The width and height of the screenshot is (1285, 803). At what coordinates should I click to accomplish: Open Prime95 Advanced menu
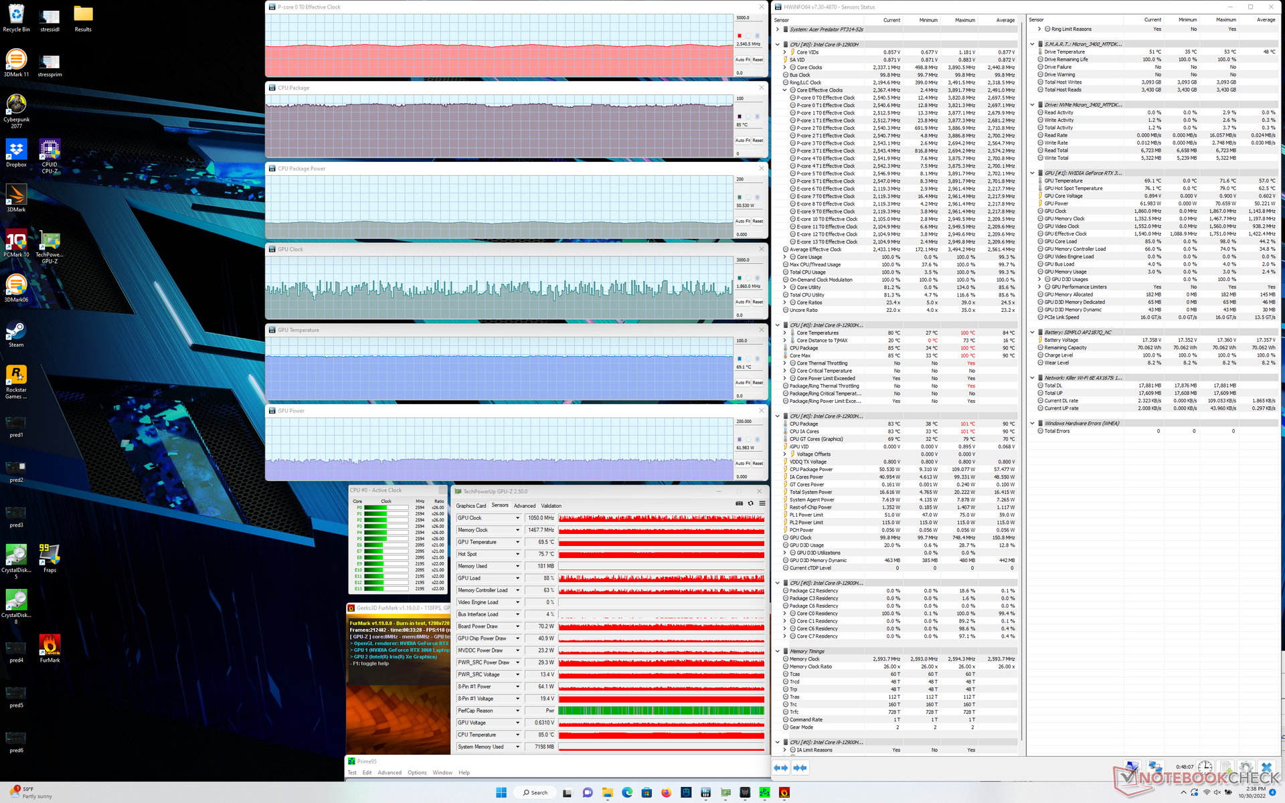click(390, 773)
